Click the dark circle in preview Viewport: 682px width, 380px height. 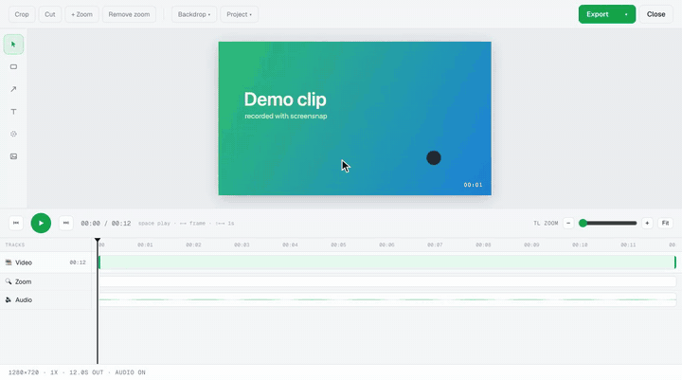[434, 157]
